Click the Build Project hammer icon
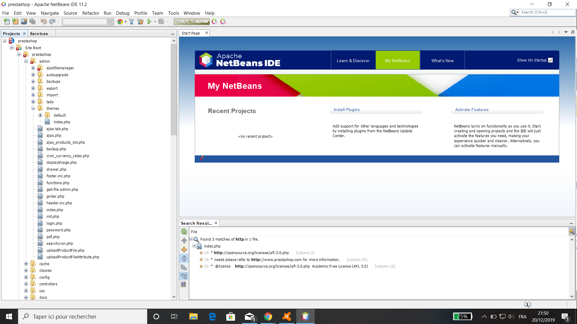Viewport: 577px width, 324px height. (132, 22)
